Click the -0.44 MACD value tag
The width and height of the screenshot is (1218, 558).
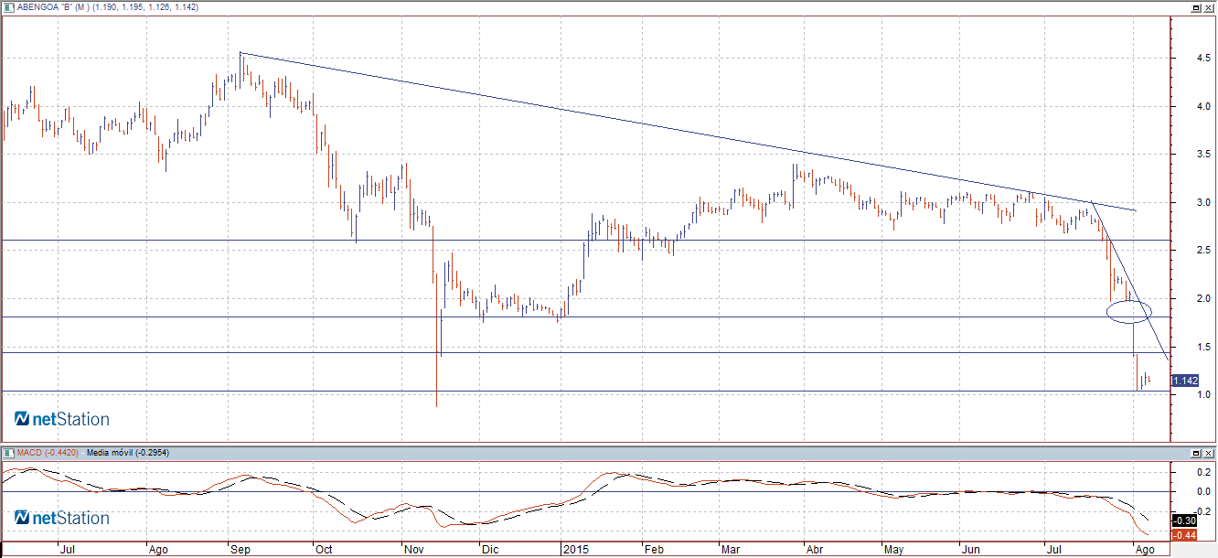tap(1185, 534)
